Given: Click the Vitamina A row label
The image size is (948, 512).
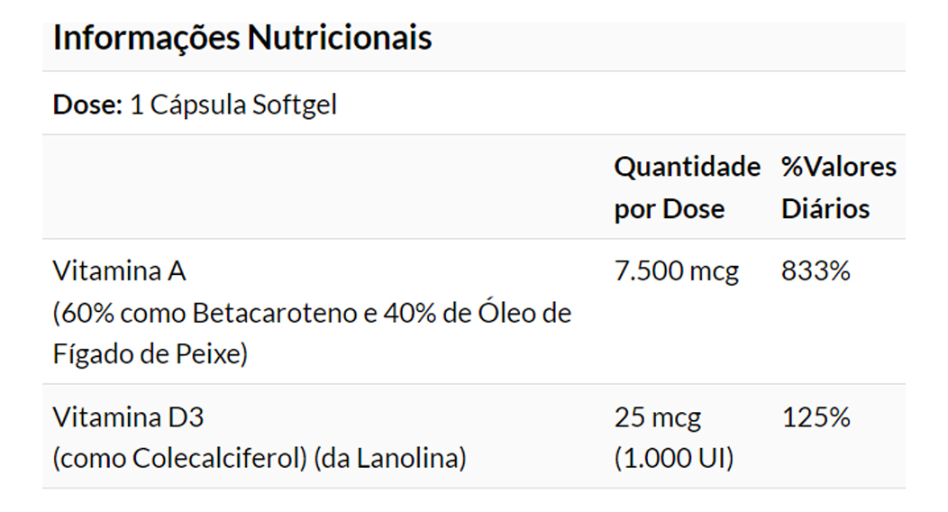Looking at the screenshot, I should [x=119, y=270].
